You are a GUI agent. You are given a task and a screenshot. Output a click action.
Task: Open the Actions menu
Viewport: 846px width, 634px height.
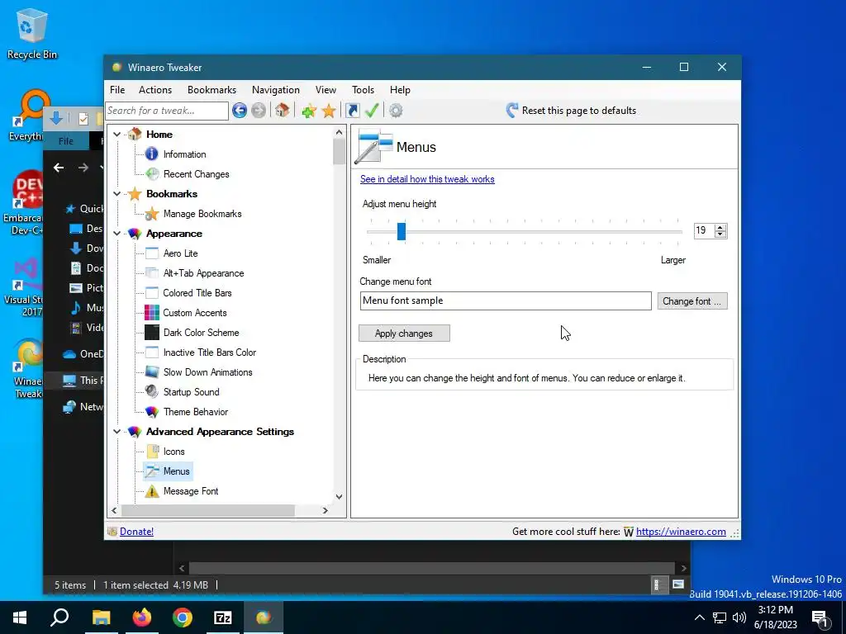[x=155, y=90]
